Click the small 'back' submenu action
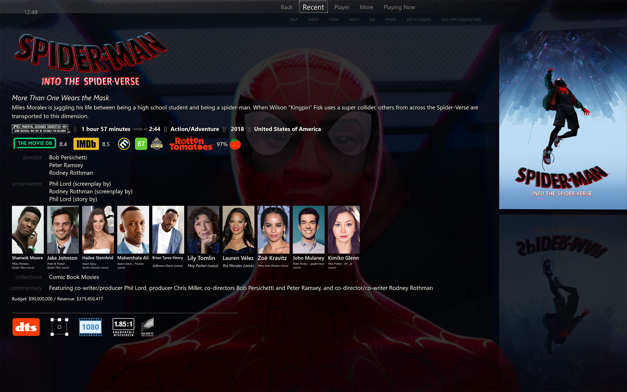Viewport: 627px width, 392px height. 294,19
